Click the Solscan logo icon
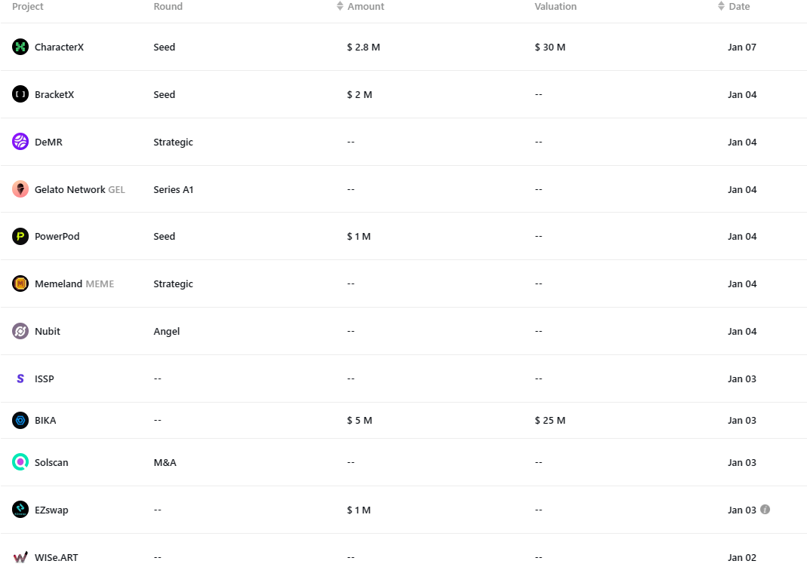 20,462
